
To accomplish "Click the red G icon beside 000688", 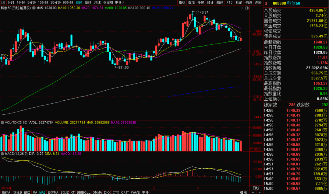I will tap(266, 3).
